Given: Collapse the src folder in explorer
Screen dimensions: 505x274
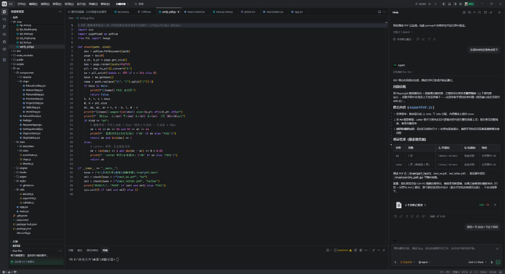Looking at the screenshot, I should [x=18, y=68].
